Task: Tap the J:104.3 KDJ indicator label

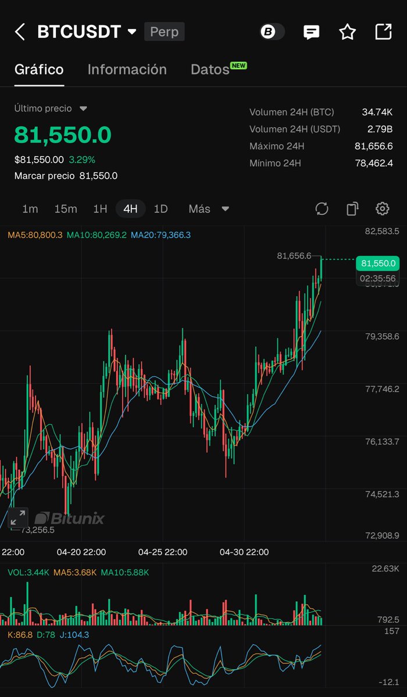Action: pos(74,635)
